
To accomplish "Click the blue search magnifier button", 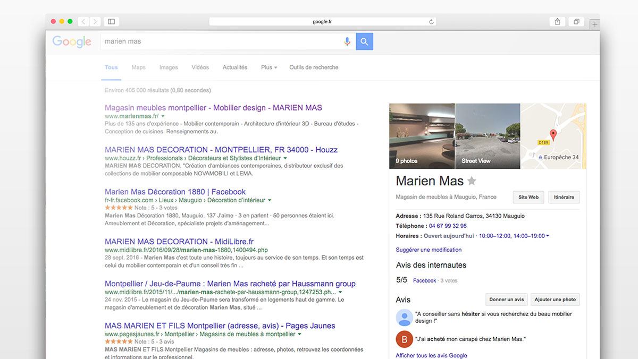I will [365, 41].
